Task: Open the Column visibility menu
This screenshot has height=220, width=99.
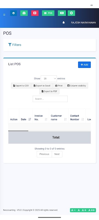Action: pos(76,86)
